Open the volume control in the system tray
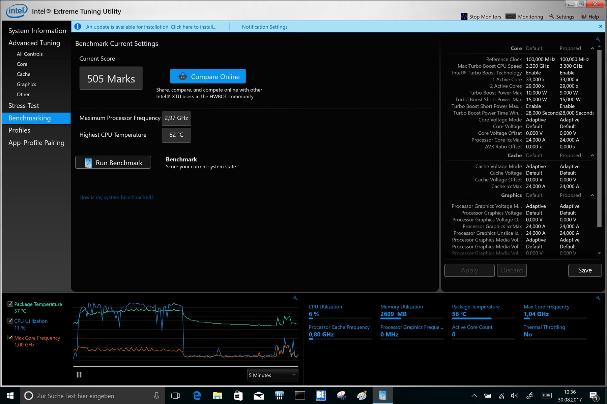The height and width of the screenshot is (404, 607). [514, 396]
